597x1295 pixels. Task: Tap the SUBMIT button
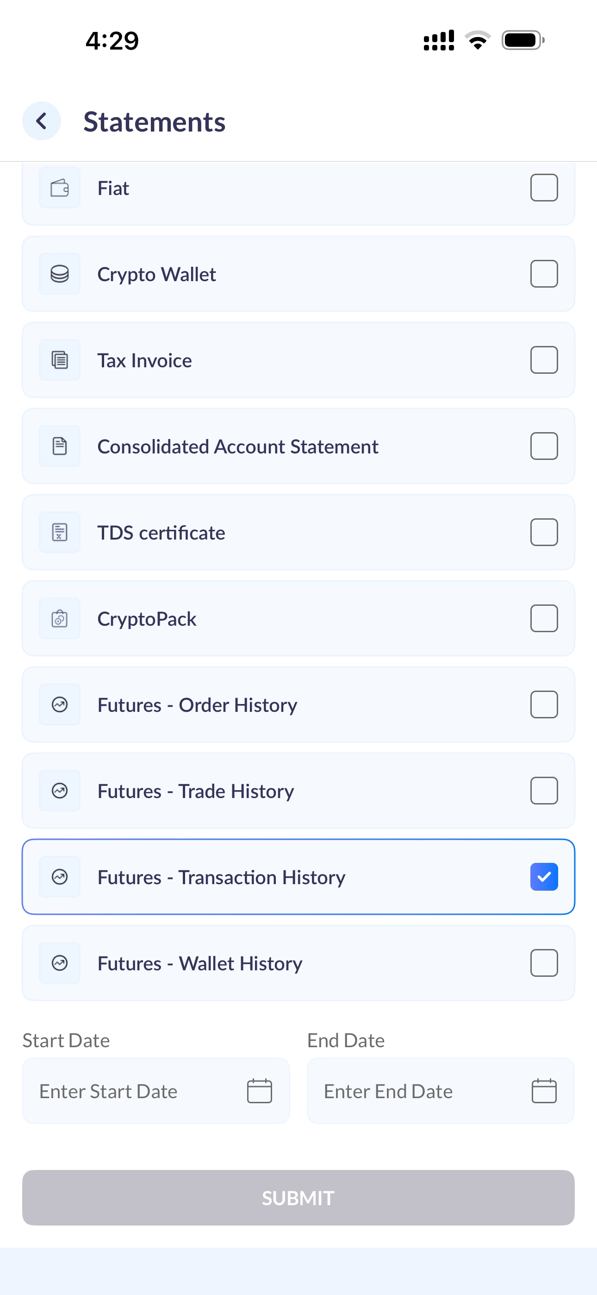298,1198
